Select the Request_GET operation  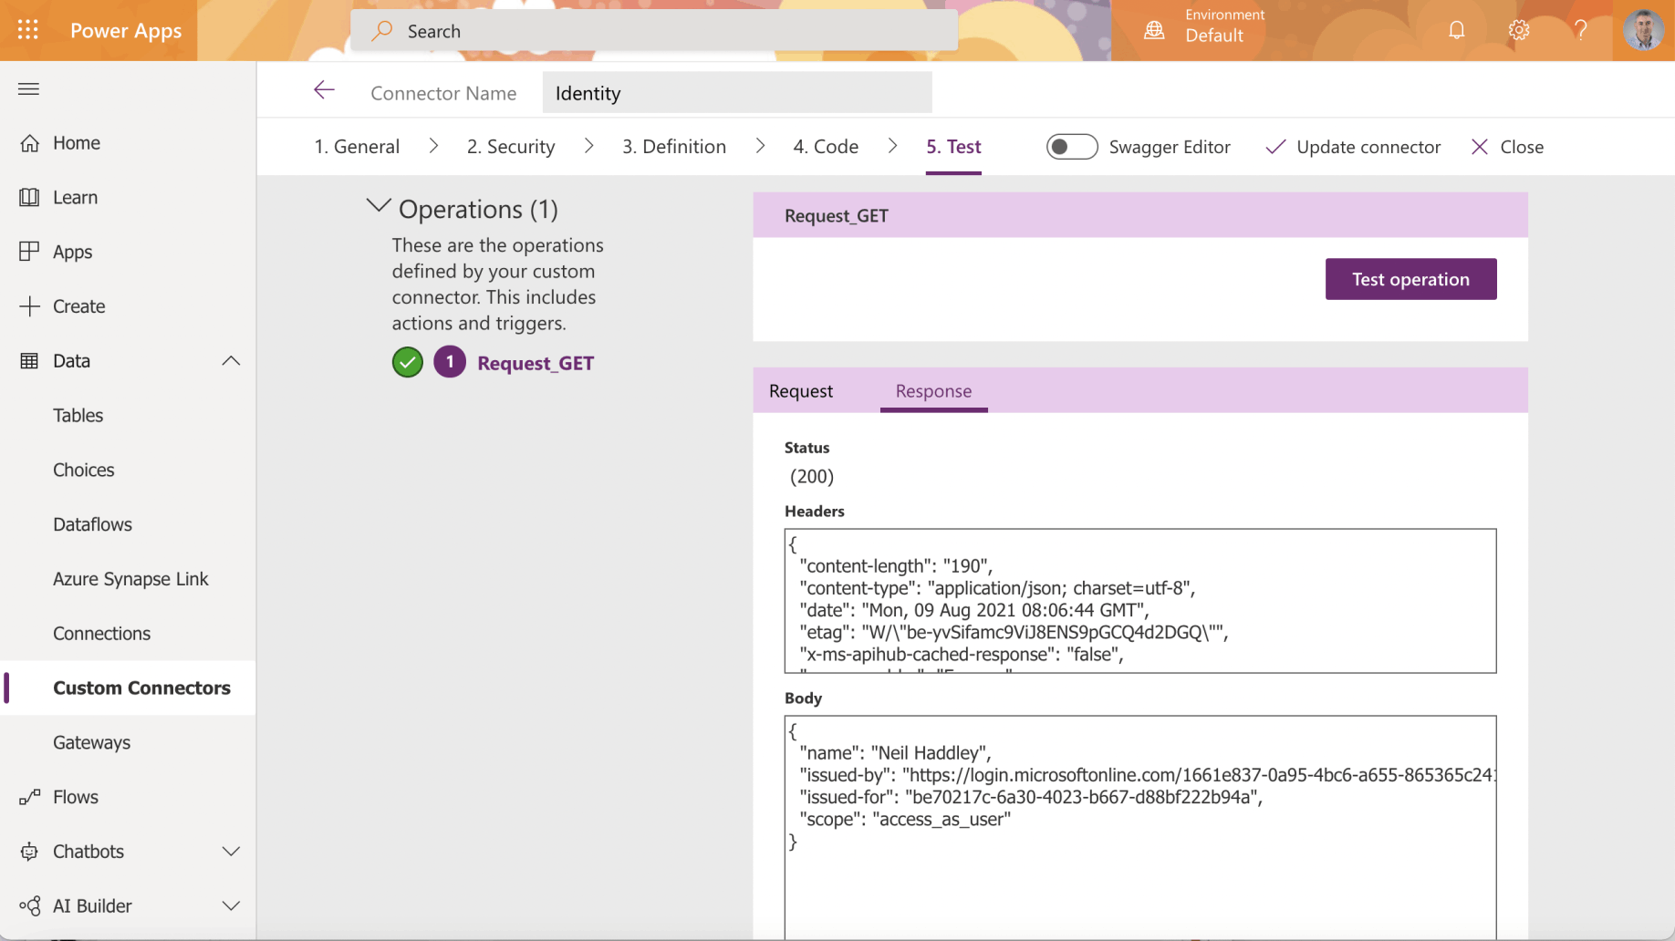pyautogui.click(x=535, y=363)
